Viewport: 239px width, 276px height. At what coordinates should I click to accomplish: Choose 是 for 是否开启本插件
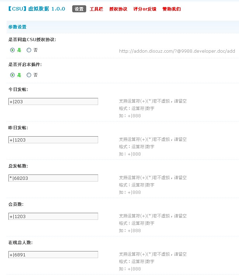13,75
